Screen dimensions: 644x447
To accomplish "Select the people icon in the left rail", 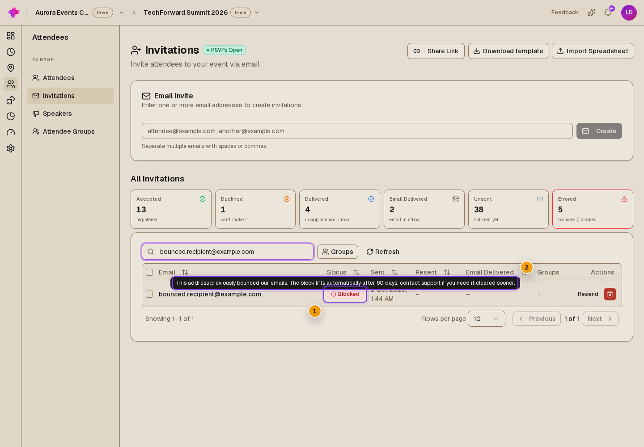I will click(x=11, y=84).
